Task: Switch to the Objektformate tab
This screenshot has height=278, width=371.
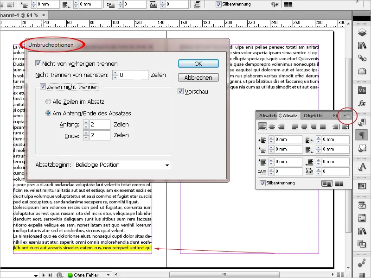Action: pyautogui.click(x=313, y=115)
